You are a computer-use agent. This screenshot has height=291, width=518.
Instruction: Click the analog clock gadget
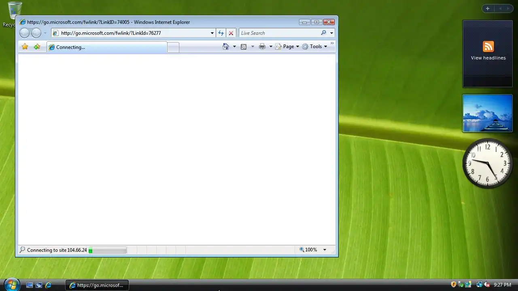pos(488,163)
